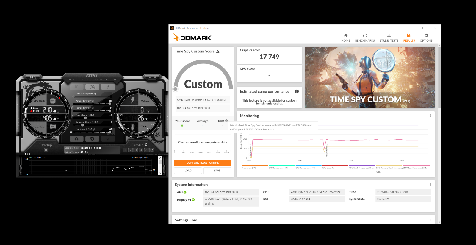Screen dimensions: 476x245
Task: Click the green GPU status check icon
Action: 185,192
